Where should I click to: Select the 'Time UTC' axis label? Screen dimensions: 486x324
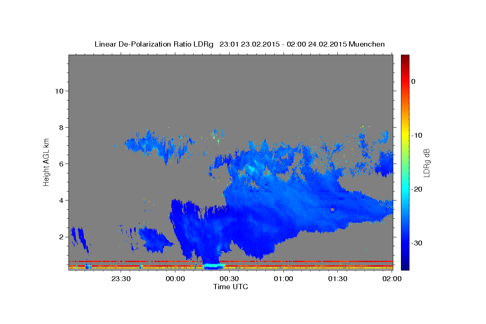coord(230,287)
